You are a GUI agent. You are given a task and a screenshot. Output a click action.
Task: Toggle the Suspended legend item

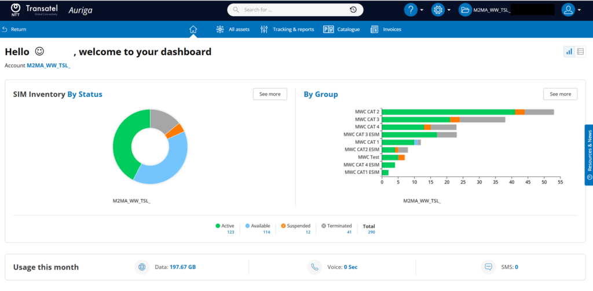click(x=295, y=226)
